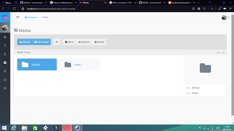Select the settings folder
This screenshot has width=234, height=131.
pos(37,64)
